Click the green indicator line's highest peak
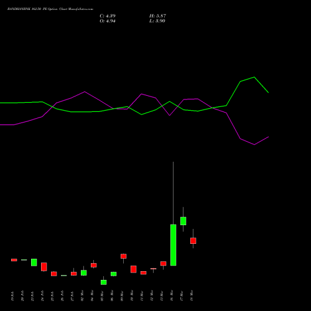 pos(254,77)
